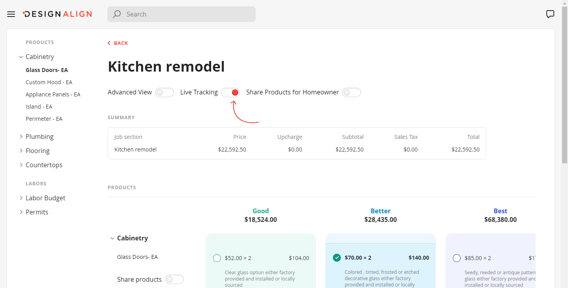Image resolution: width=568 pixels, height=288 pixels.
Task: Click the Better total price $28,435.00
Action: [381, 220]
